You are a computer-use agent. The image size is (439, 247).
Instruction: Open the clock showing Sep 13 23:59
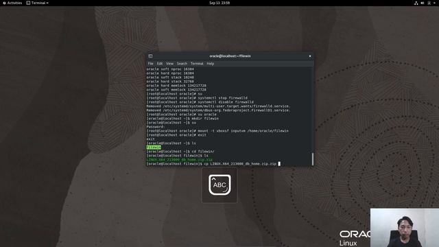click(x=219, y=3)
